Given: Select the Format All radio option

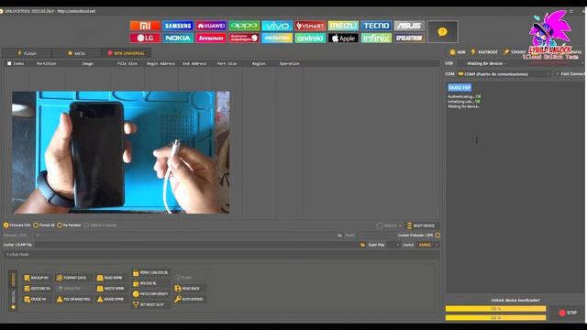Looking at the screenshot, I should coord(44,225).
